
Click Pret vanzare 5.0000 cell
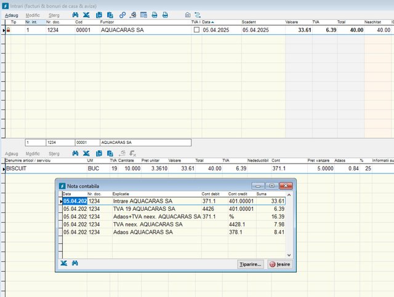coord(321,168)
